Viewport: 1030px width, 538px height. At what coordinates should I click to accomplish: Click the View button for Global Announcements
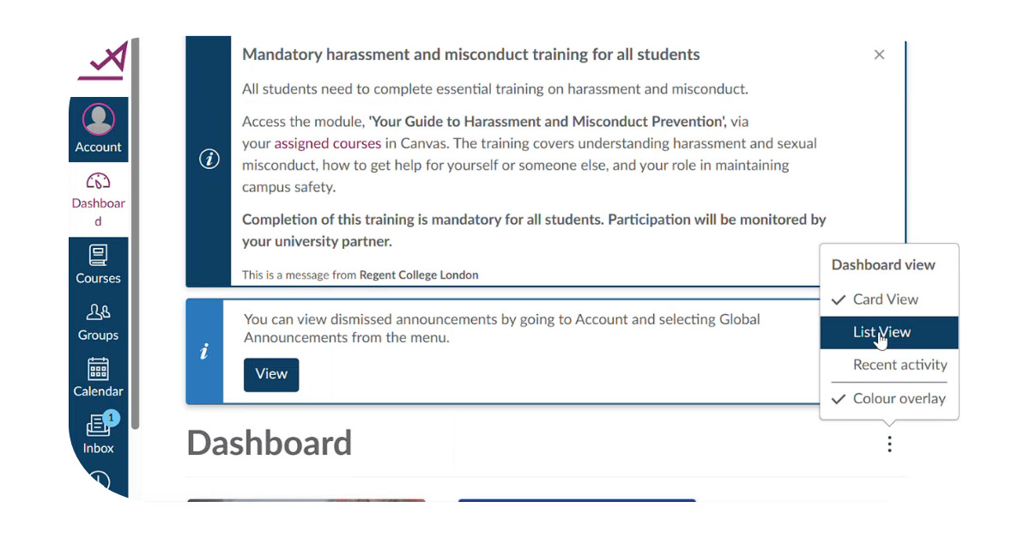pos(271,374)
